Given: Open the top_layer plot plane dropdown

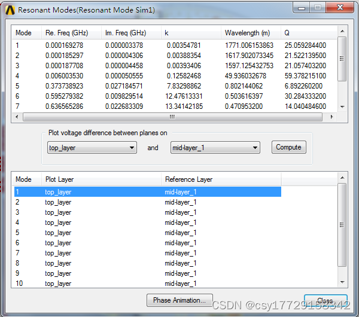Looking at the screenshot, I should pyautogui.click(x=92, y=148).
